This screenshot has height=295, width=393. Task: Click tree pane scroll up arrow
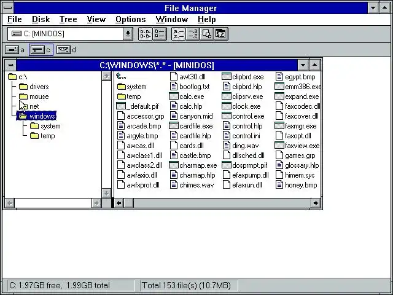coord(106,76)
